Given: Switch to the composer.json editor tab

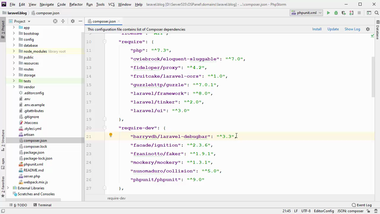Looking at the screenshot, I should (x=104, y=21).
